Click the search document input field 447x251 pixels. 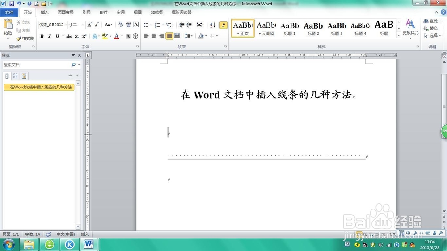tap(37, 65)
